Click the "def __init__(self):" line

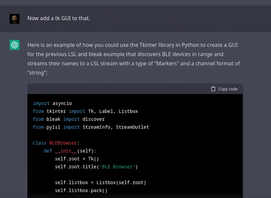[x=70, y=151]
